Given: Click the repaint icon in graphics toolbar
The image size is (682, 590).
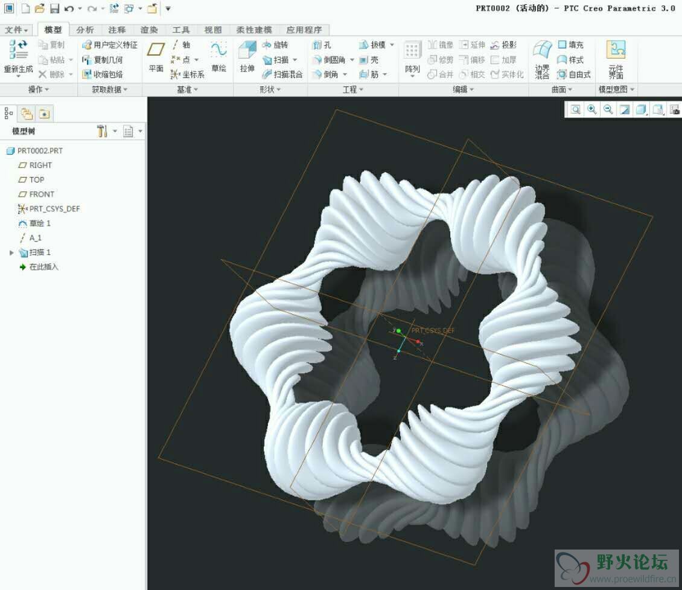Looking at the screenshot, I should click(x=625, y=110).
